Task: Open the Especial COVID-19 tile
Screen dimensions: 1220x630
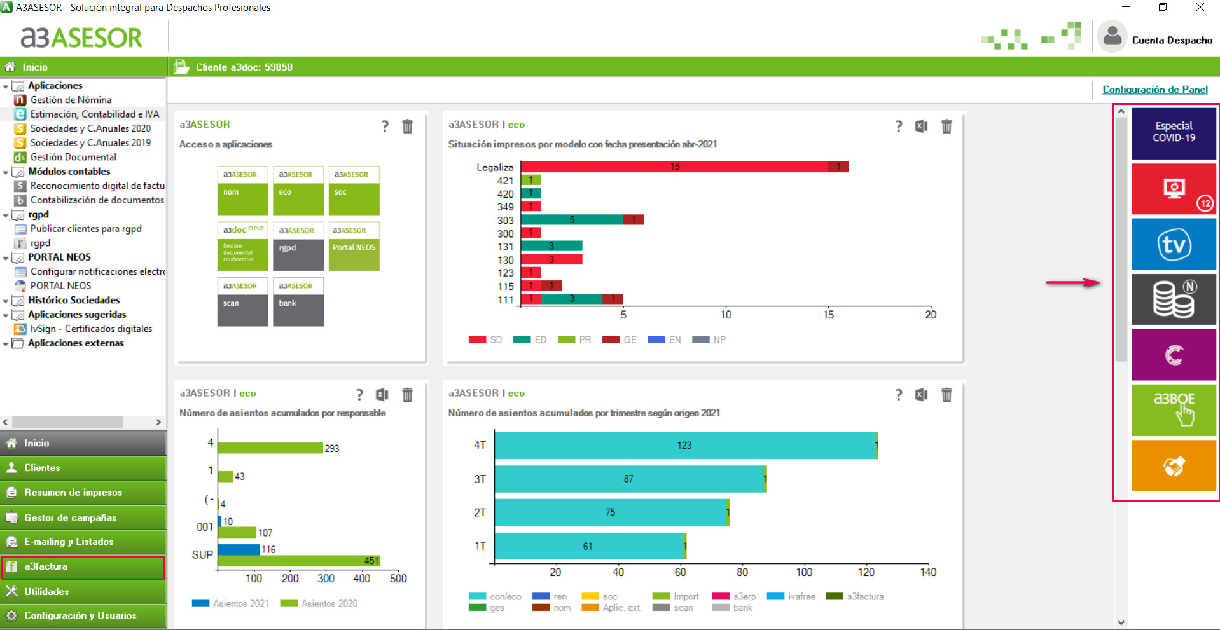Action: (1174, 133)
